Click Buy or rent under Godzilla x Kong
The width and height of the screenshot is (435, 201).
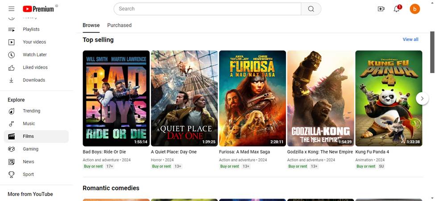[x=298, y=166]
